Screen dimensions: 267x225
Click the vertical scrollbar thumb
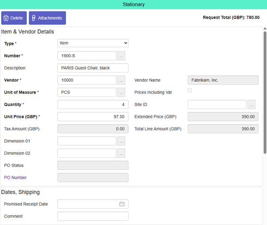(265, 92)
